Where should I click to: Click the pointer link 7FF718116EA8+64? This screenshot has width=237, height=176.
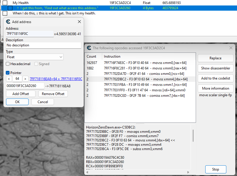click(56, 79)
